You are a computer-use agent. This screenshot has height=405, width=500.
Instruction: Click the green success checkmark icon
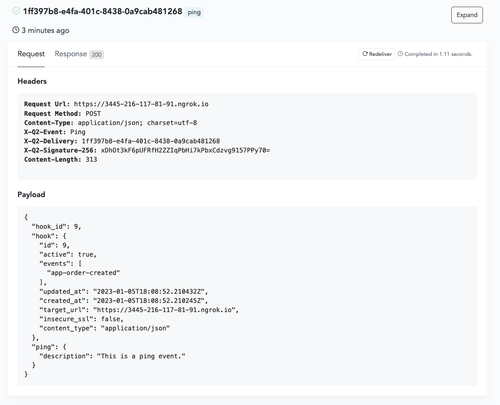point(16,11)
